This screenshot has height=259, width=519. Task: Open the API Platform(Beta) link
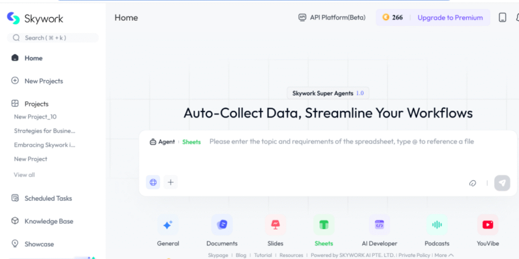pos(332,18)
